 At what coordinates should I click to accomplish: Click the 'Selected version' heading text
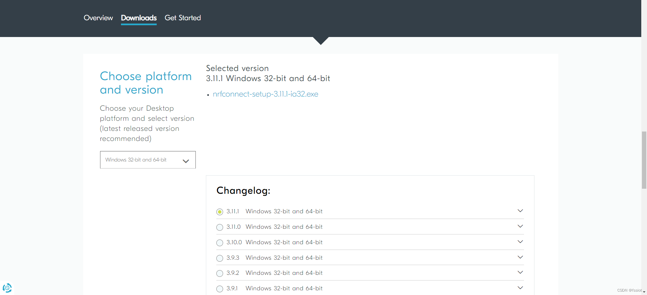[x=237, y=68]
